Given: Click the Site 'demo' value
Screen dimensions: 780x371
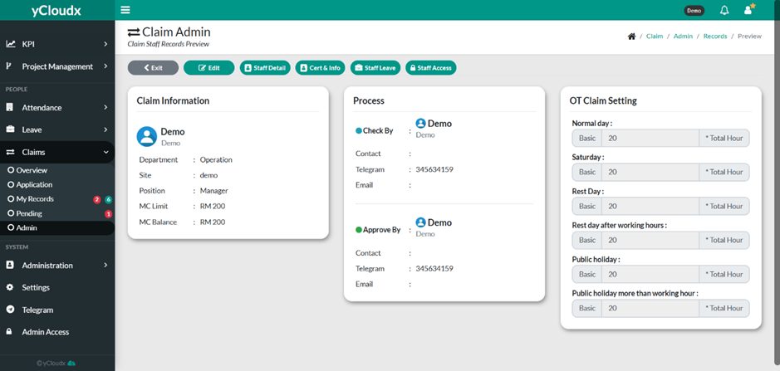Looking at the screenshot, I should 209,175.
